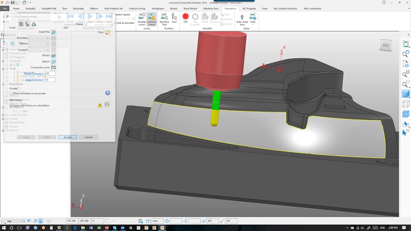Click the Accept button
This screenshot has width=411, height=231.
tap(67, 137)
